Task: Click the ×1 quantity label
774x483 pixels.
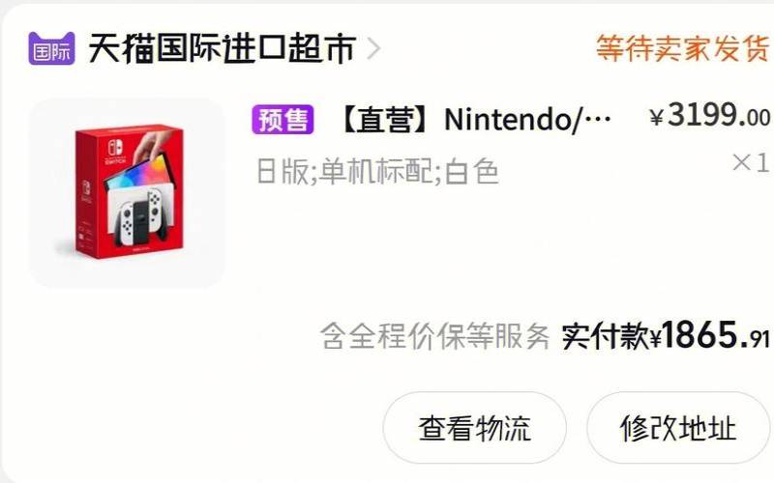Action: 751,162
